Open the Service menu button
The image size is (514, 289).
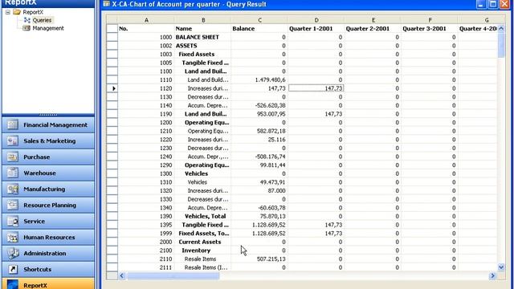(48, 222)
